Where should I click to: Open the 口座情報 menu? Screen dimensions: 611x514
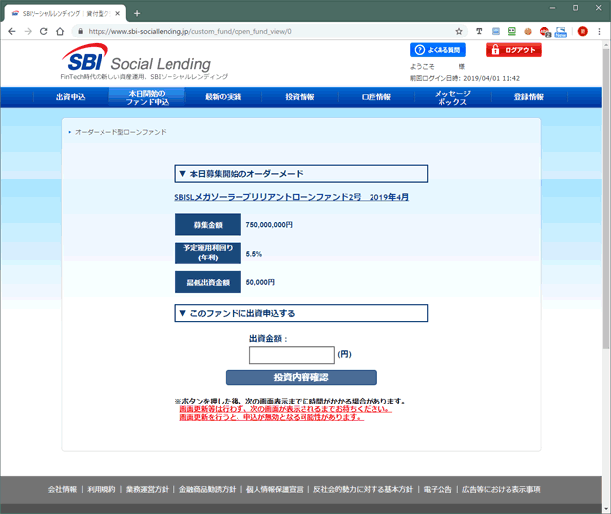click(376, 97)
